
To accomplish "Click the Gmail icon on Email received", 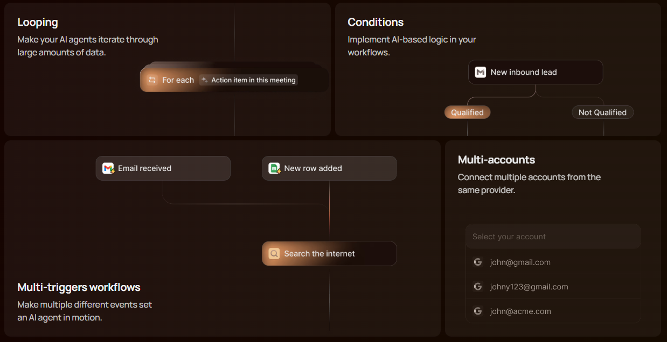I will [108, 168].
